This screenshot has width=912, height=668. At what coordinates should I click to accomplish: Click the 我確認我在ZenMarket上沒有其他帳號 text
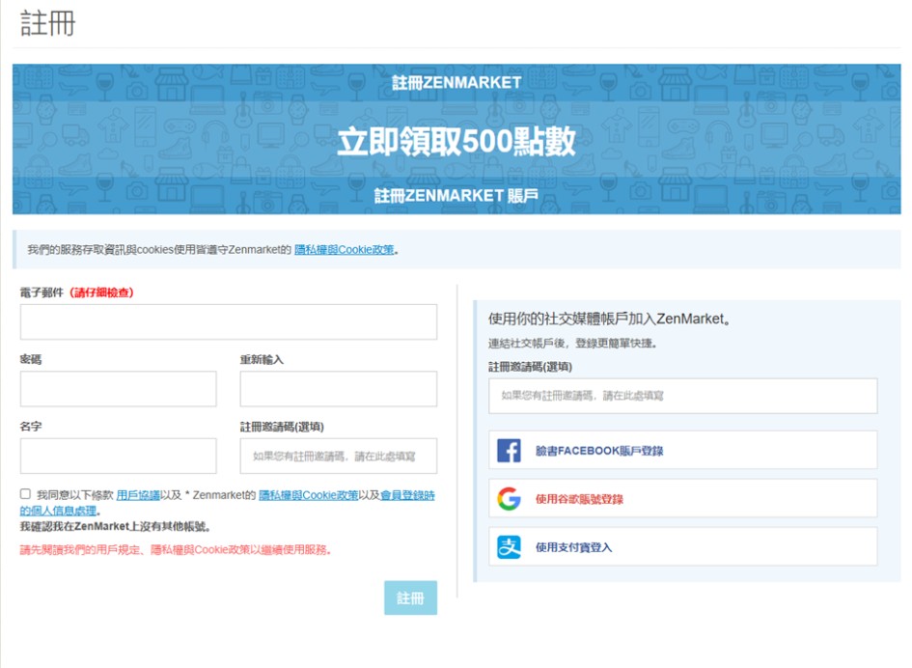click(115, 527)
